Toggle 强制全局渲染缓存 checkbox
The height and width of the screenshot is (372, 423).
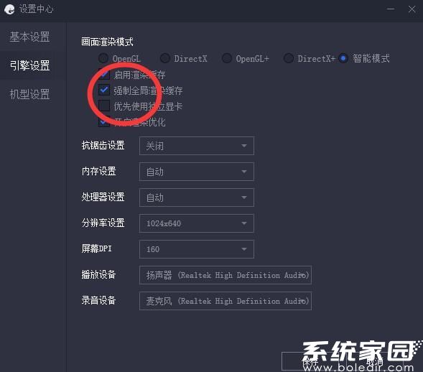104,90
